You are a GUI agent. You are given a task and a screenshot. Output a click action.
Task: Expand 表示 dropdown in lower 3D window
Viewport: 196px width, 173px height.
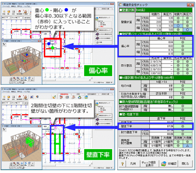tap(33, 164)
